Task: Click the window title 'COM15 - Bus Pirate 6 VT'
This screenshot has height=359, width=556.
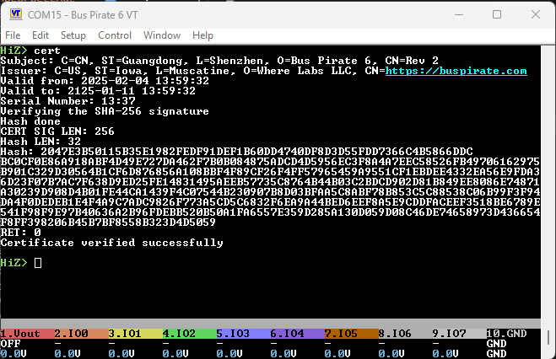Action: 83,15
